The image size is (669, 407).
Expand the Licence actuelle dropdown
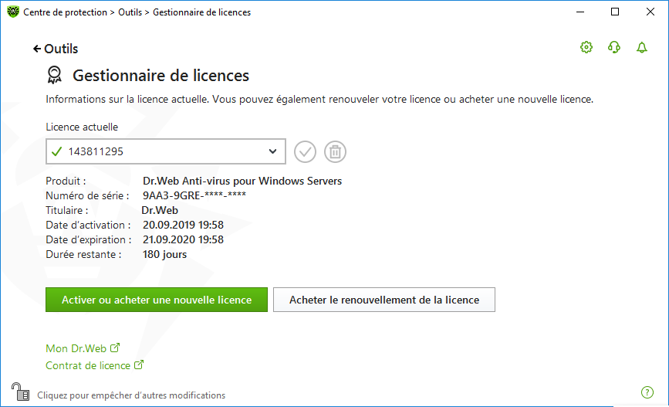coord(166,151)
